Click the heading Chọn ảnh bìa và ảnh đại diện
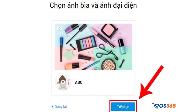 point(93,5)
